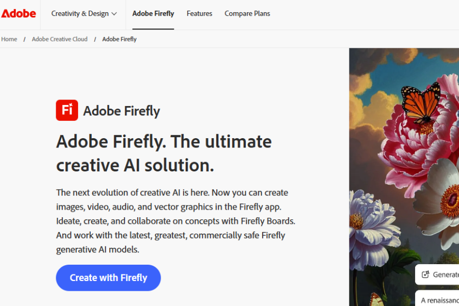Click the red Fi Firefly app icon

tap(67, 110)
